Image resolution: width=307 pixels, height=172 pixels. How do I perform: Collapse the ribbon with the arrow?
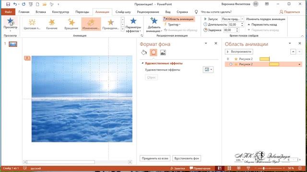[x=302, y=36]
